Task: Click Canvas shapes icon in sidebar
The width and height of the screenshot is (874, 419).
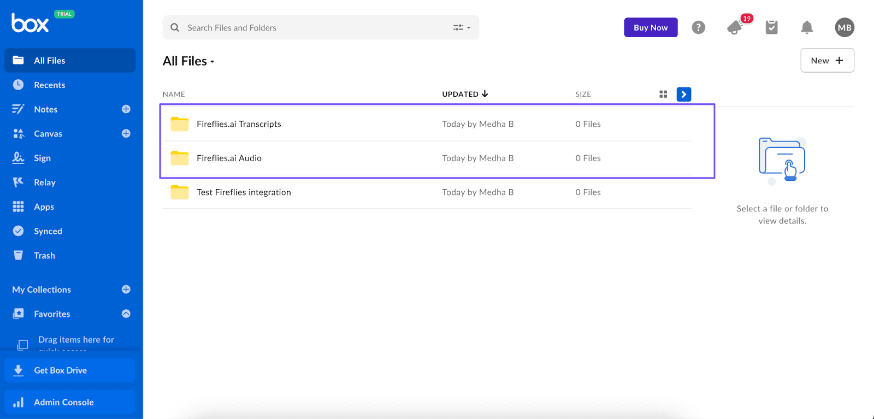Action: tap(18, 133)
